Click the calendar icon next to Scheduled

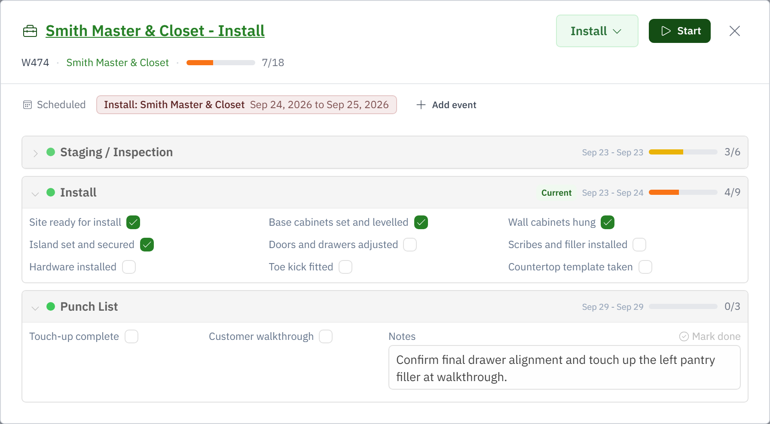(27, 105)
